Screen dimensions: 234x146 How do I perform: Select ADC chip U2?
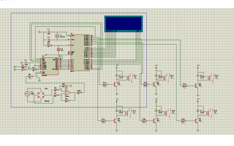[x=50, y=66]
